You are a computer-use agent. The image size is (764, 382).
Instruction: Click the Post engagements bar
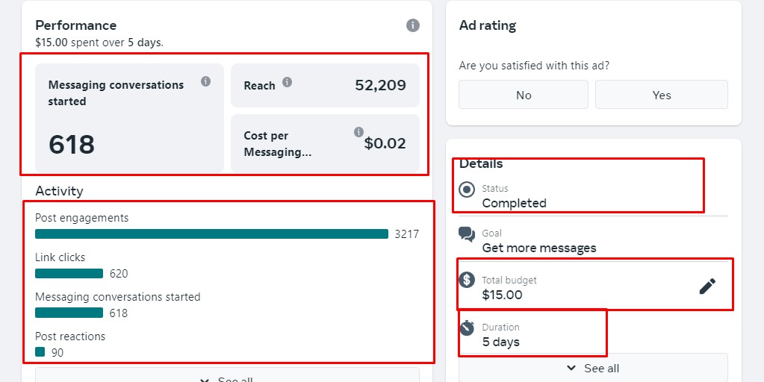pyautogui.click(x=211, y=234)
